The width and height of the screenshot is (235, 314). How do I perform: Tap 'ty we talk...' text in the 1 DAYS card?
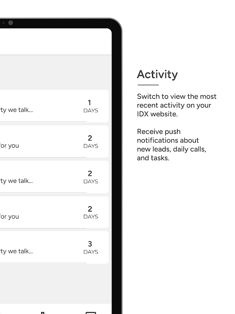pyautogui.click(x=16, y=110)
